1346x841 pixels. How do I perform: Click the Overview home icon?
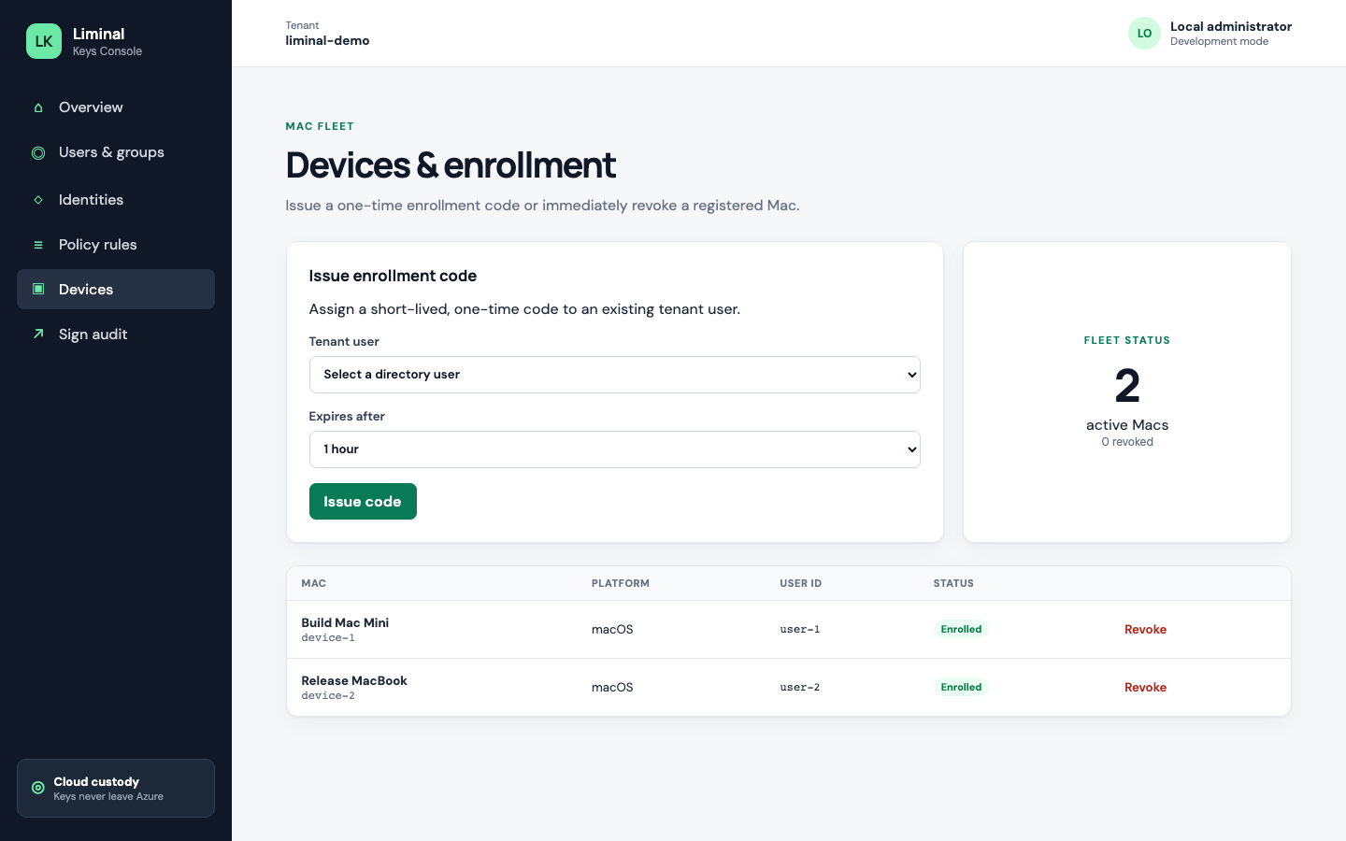click(38, 107)
